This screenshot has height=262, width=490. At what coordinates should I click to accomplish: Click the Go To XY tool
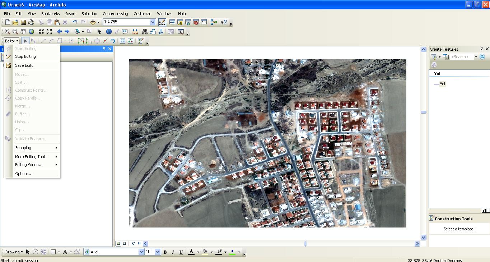[161, 32]
